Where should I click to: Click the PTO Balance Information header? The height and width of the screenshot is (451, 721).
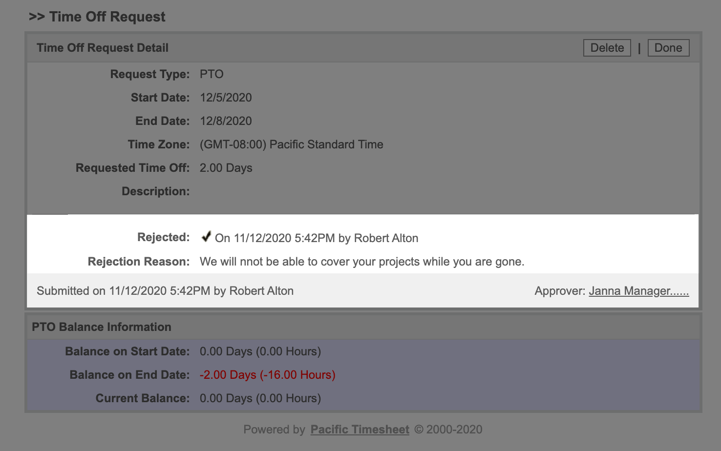(x=102, y=327)
